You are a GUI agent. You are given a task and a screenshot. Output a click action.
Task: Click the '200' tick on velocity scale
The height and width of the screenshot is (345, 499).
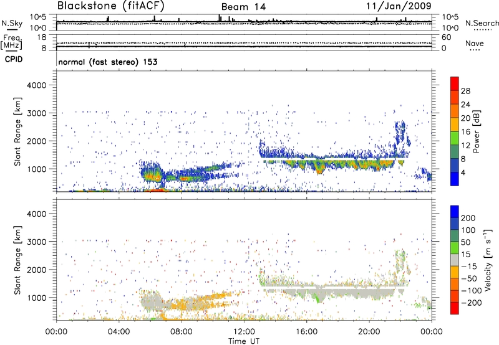468,218
